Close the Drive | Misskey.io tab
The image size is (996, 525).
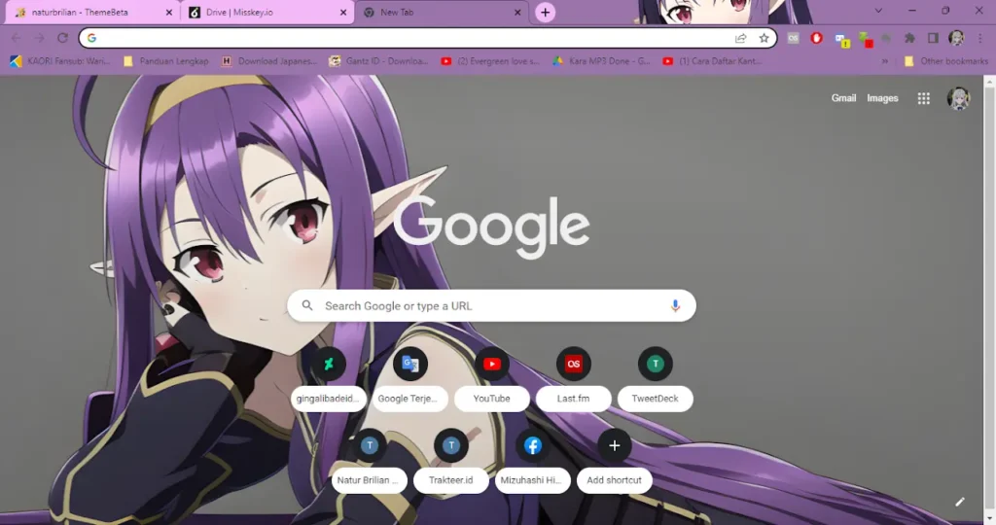click(343, 13)
